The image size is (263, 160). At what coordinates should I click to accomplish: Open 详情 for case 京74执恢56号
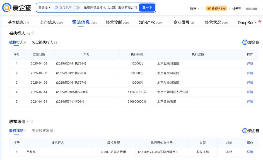click(x=250, y=101)
